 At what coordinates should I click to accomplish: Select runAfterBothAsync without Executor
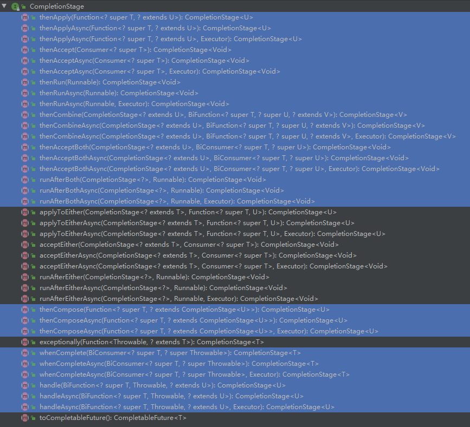pyautogui.click(x=162, y=190)
